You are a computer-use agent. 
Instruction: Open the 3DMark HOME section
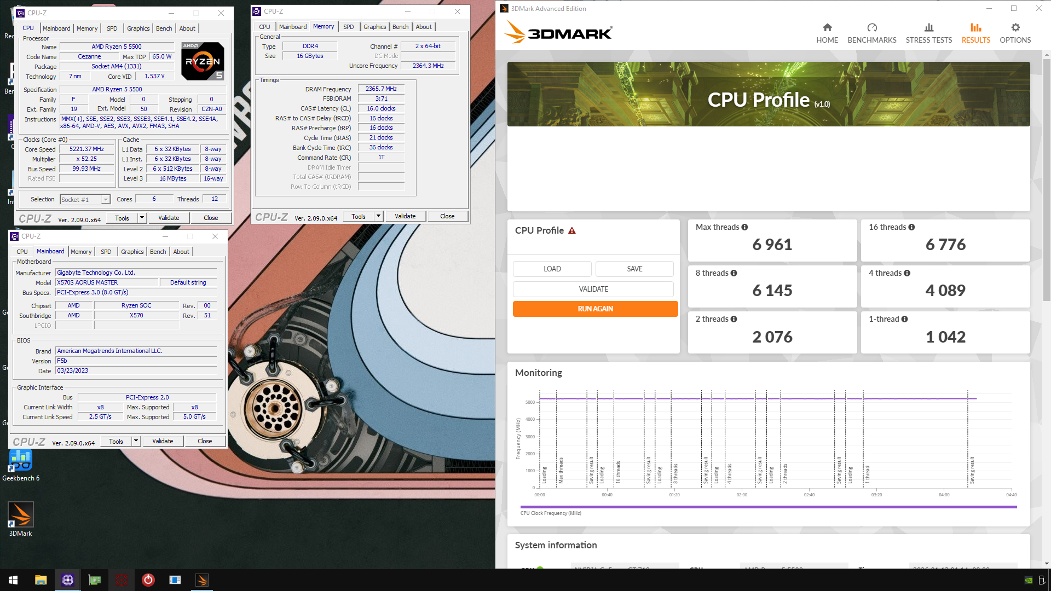click(827, 33)
